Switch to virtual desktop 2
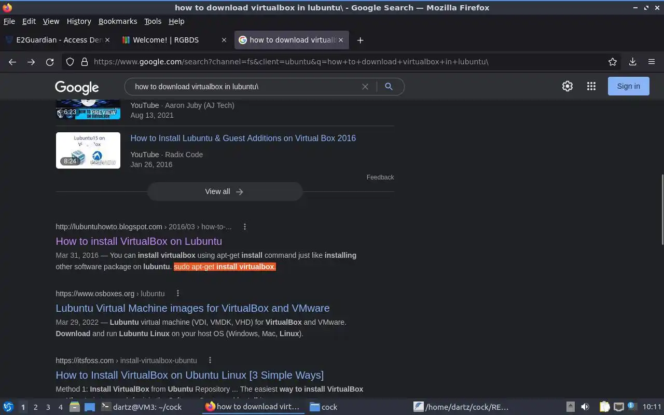 tap(36, 407)
